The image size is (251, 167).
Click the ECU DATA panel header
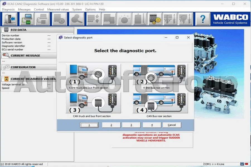coord(37,30)
